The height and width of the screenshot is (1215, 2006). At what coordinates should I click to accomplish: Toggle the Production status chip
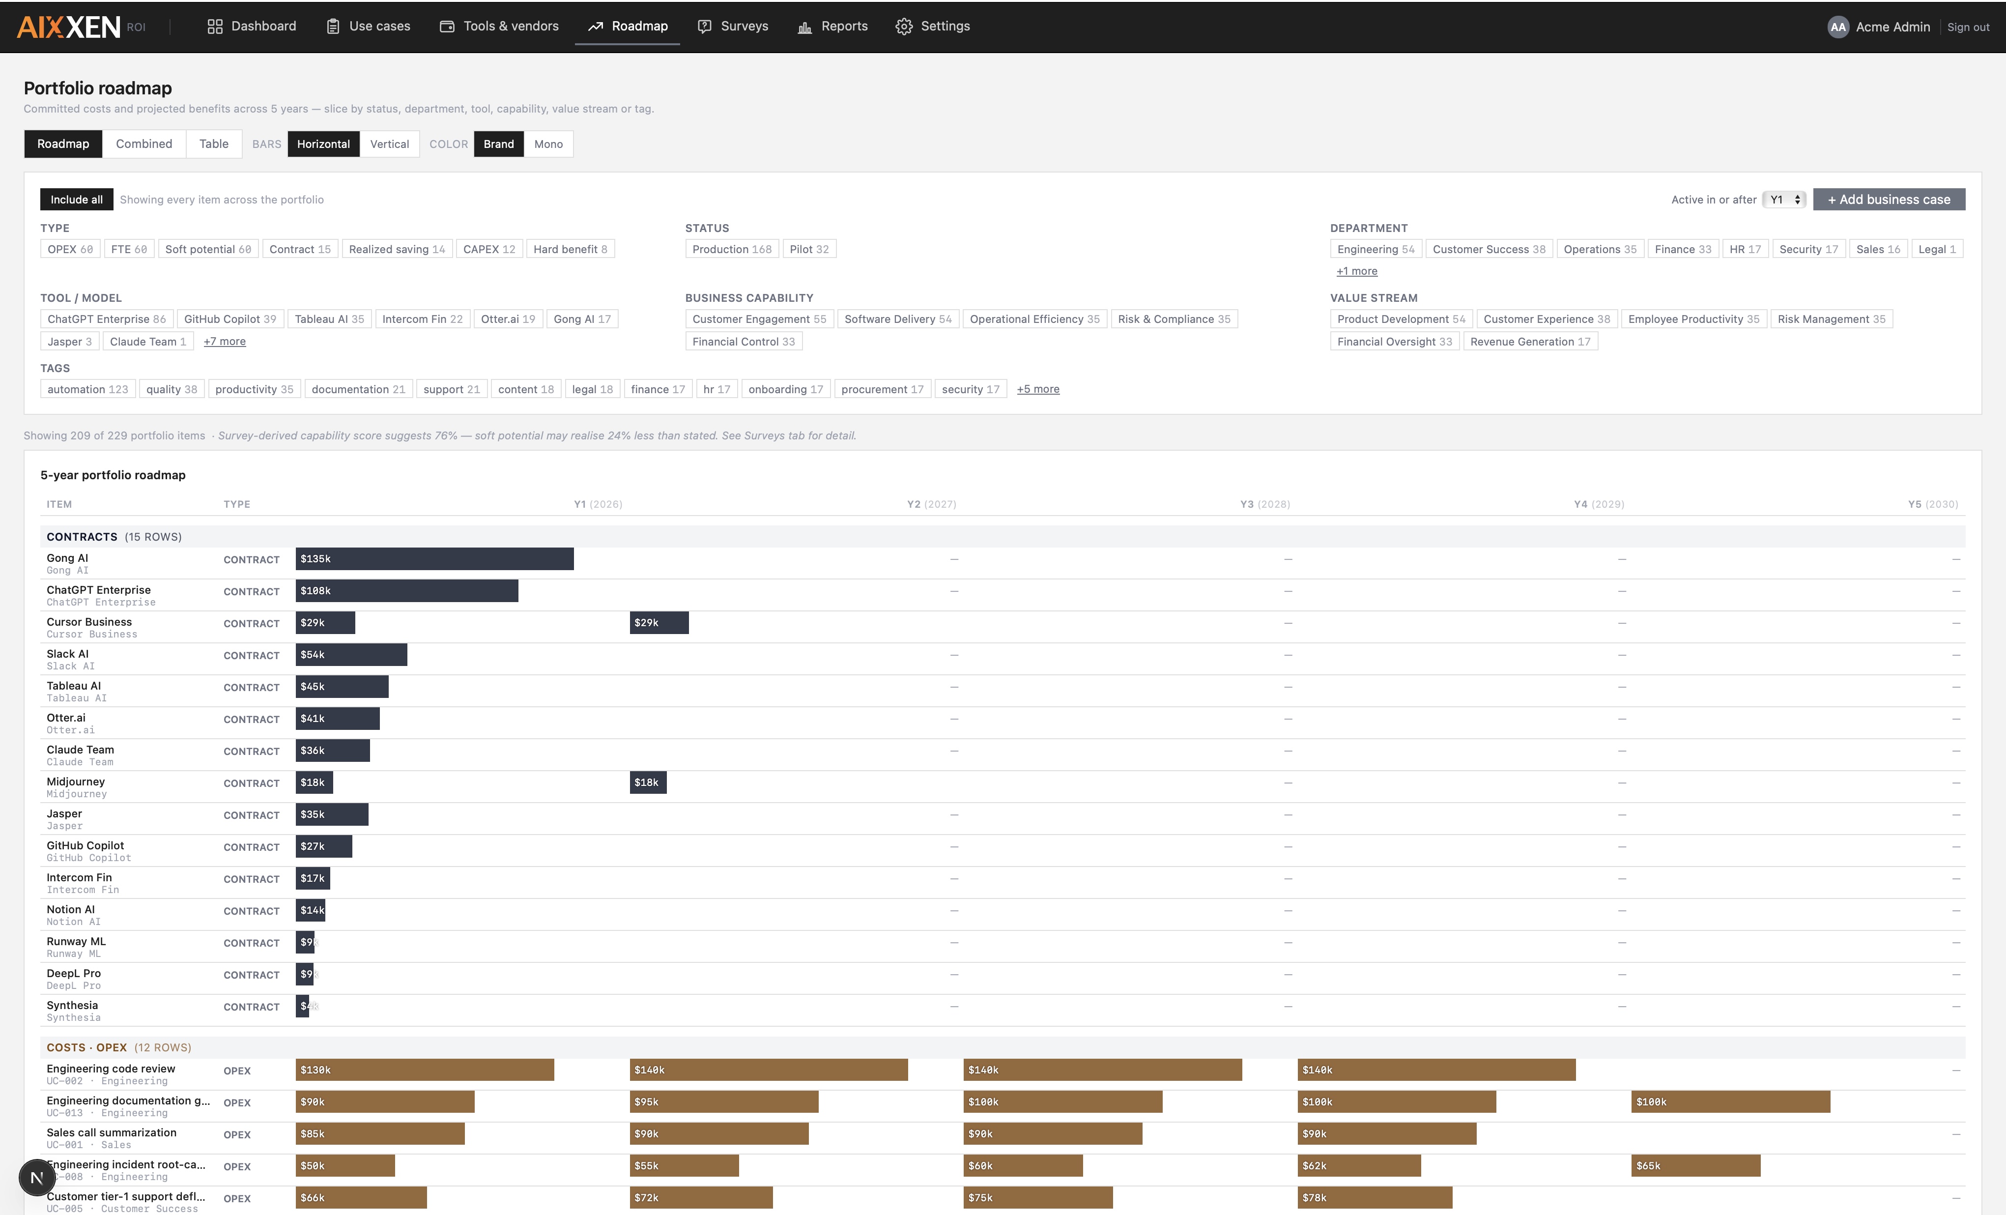click(732, 249)
